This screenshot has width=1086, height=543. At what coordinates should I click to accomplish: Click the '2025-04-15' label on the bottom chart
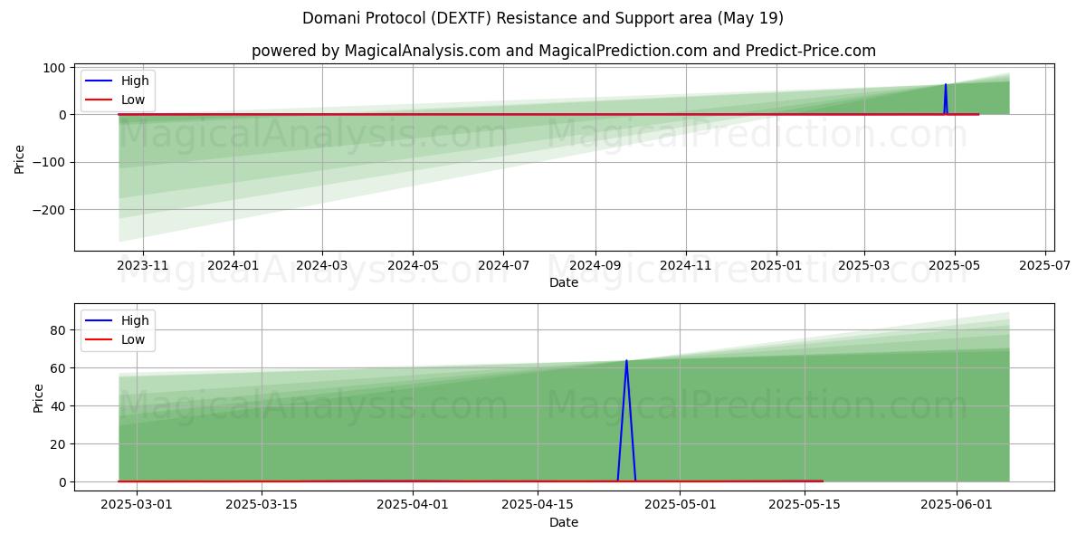[538, 505]
